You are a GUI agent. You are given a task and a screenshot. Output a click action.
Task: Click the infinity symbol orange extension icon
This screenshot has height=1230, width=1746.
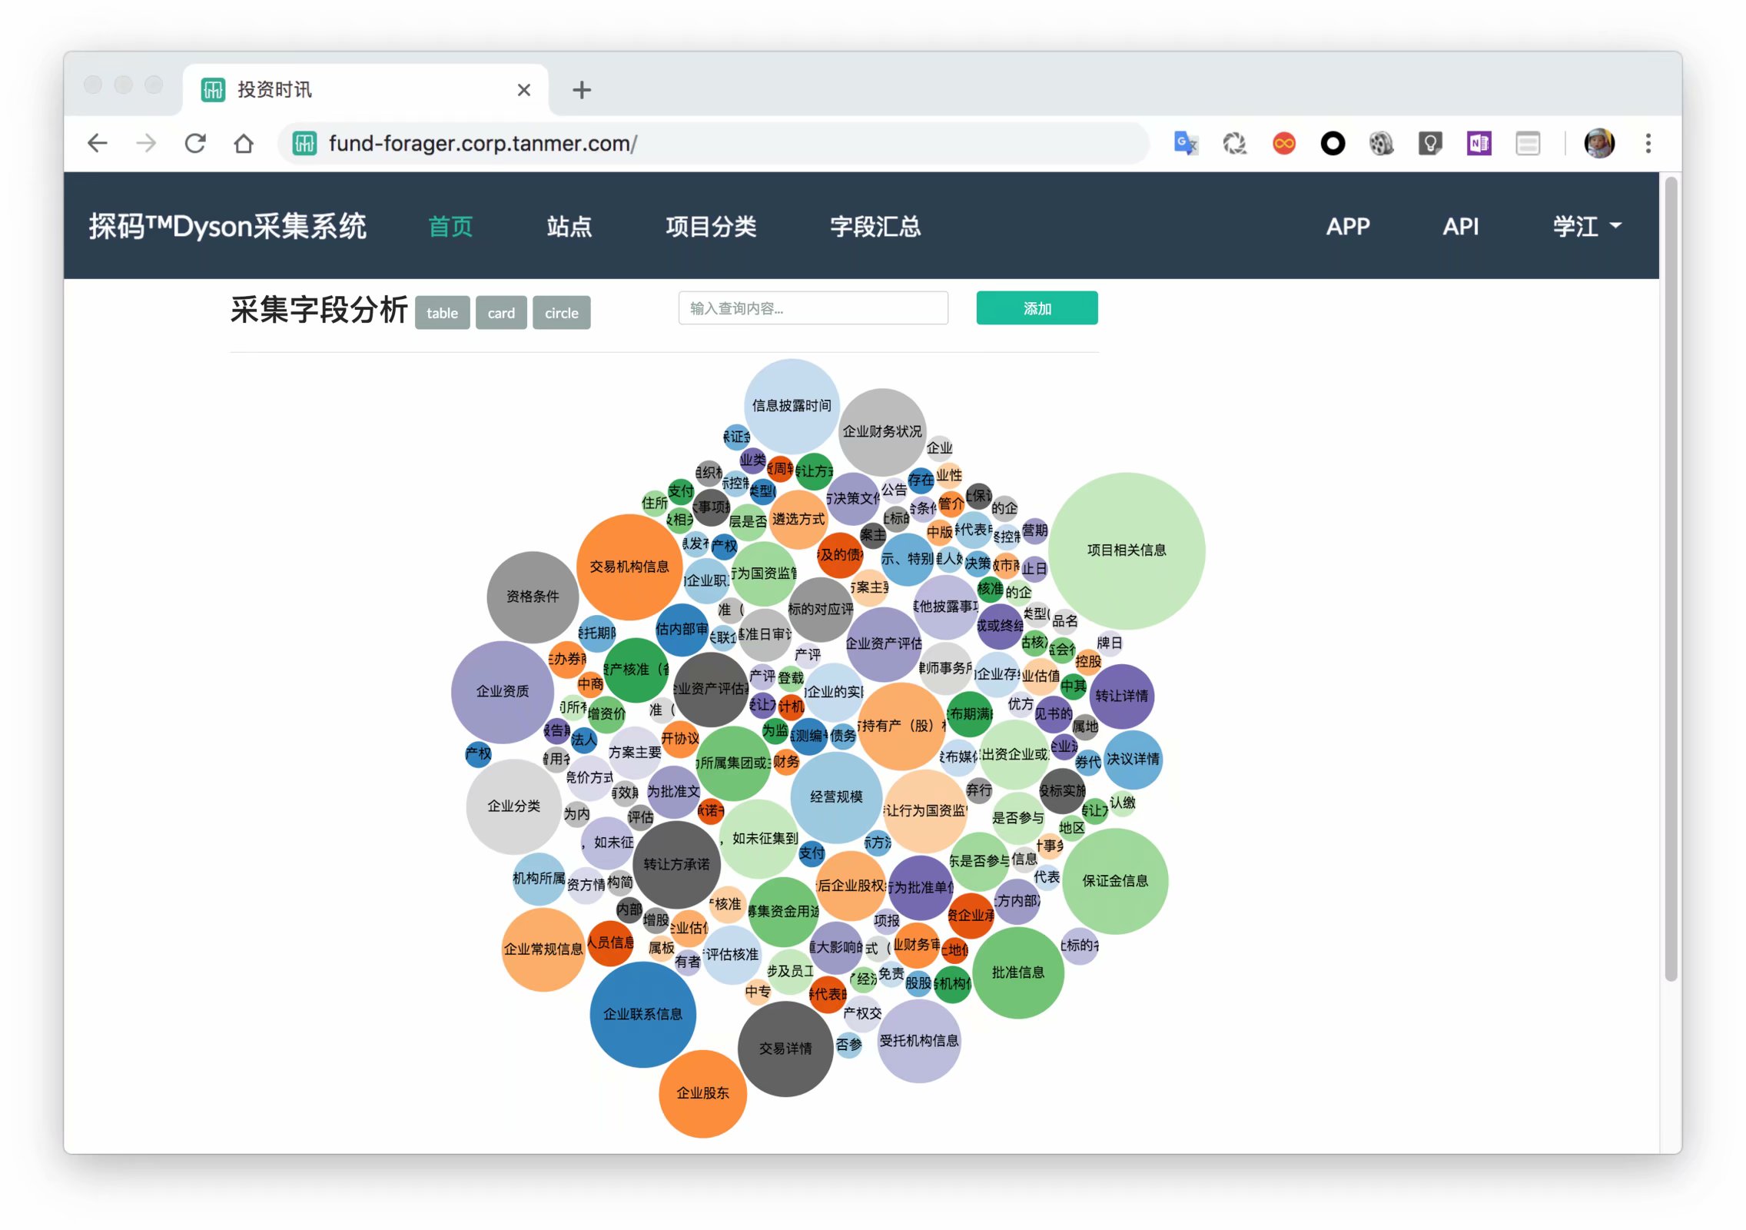point(1283,143)
